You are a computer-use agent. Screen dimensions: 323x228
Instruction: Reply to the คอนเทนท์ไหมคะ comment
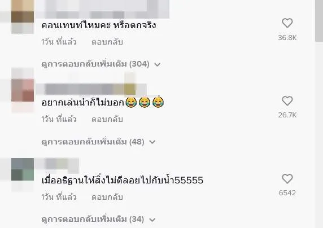(107, 42)
